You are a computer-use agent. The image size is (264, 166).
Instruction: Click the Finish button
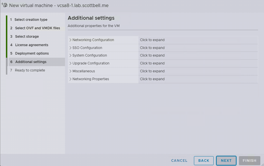(x=249, y=161)
